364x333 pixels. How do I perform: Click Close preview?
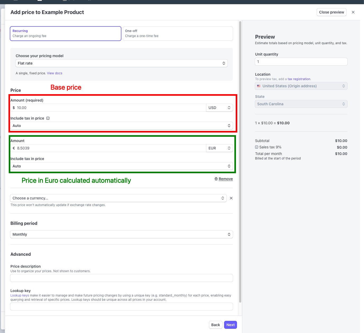pyautogui.click(x=331, y=12)
